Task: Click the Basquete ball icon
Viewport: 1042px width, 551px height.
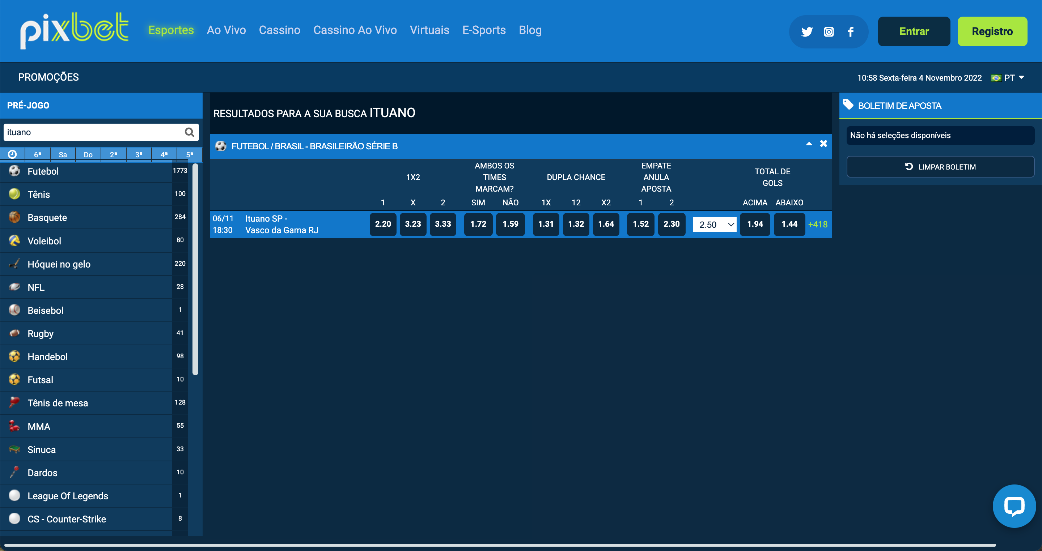Action: pos(14,217)
